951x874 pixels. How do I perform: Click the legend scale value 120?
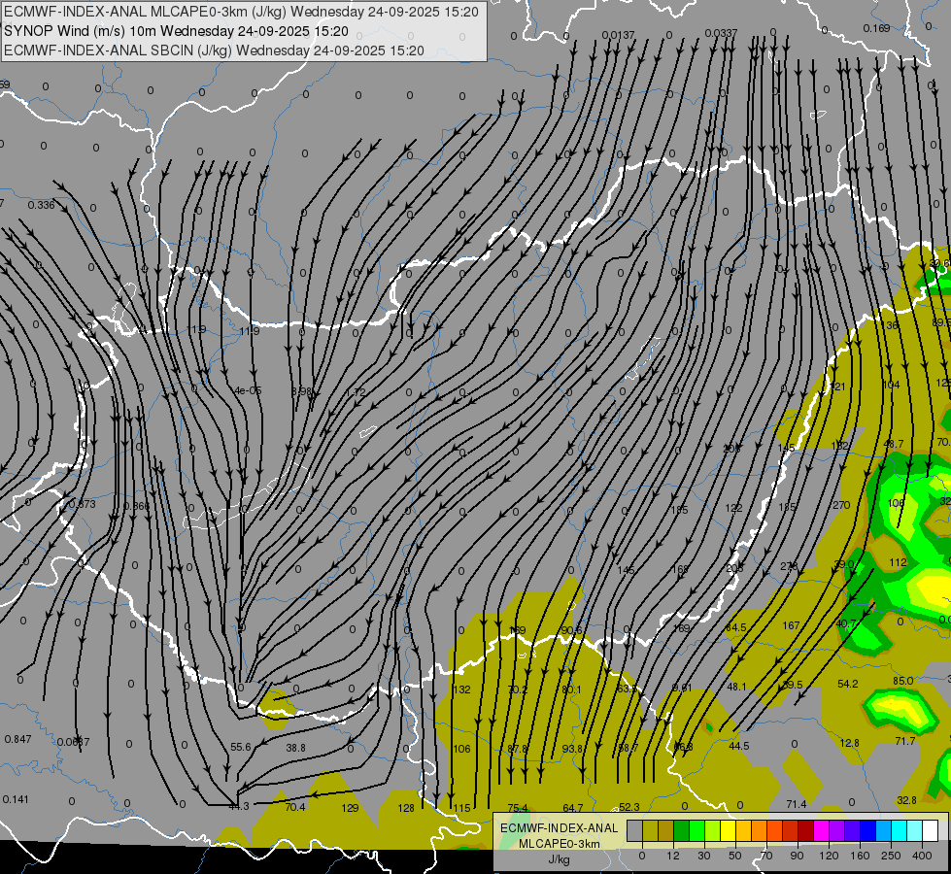pos(829,856)
